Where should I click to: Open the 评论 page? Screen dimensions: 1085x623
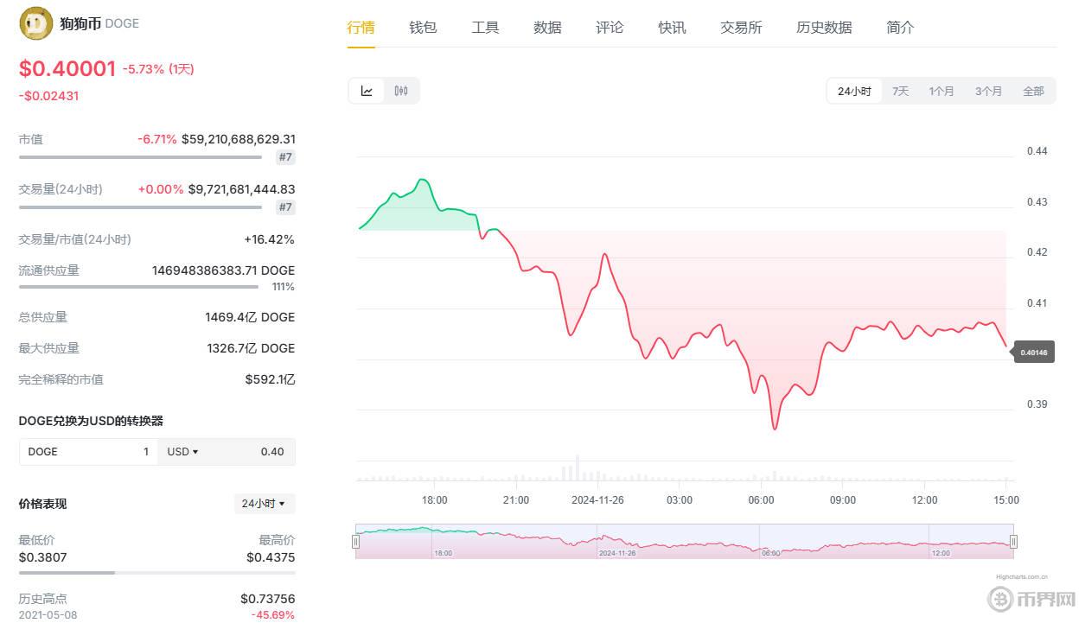click(x=610, y=27)
